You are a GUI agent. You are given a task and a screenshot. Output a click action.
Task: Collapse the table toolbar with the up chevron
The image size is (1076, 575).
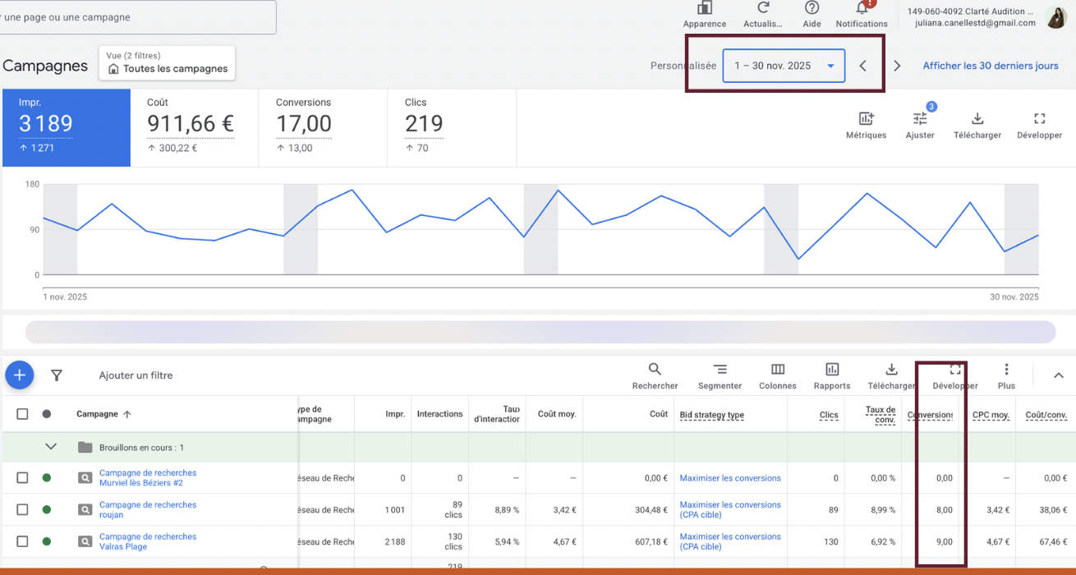pos(1059,375)
